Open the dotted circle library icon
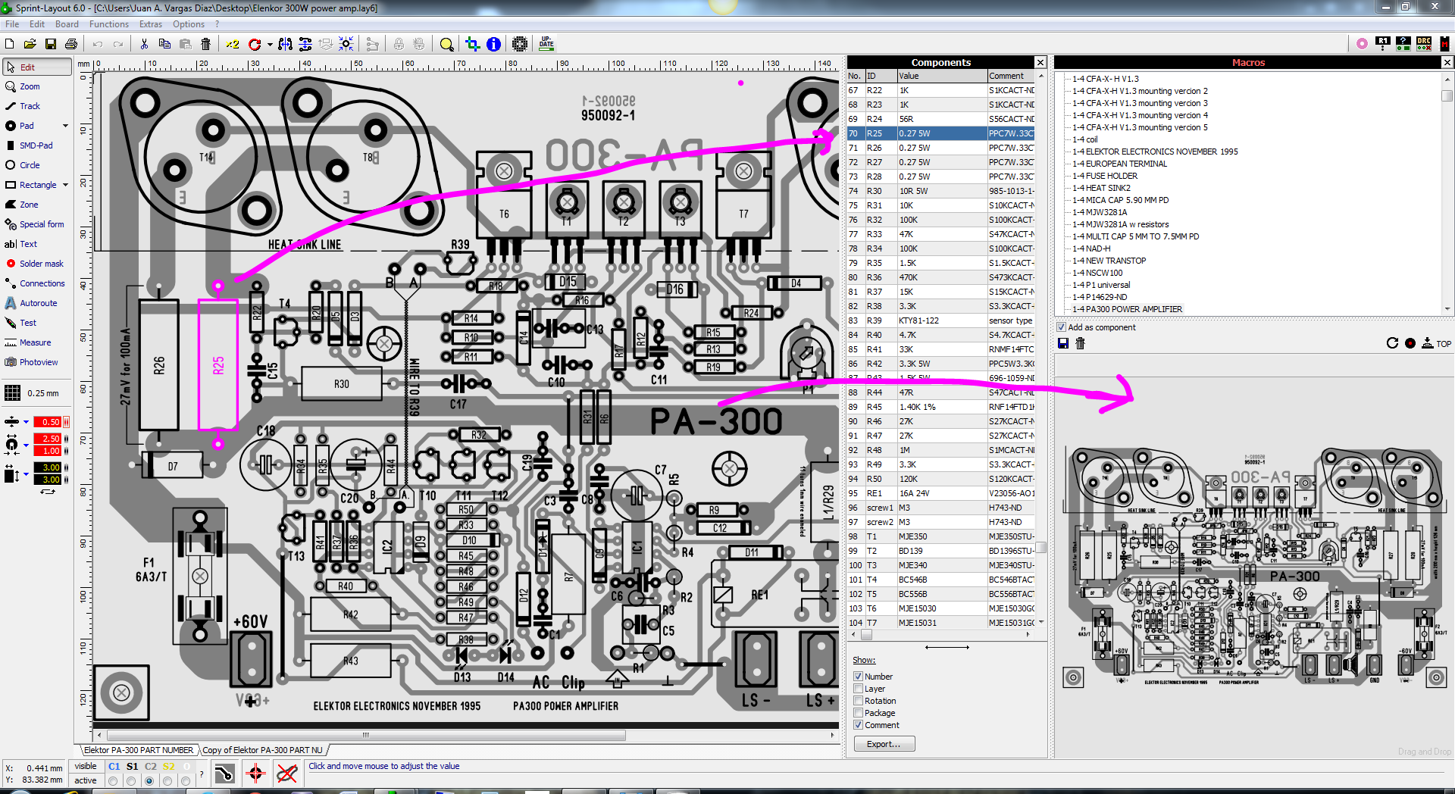Viewport: 1455px width, 794px height. tap(520, 44)
